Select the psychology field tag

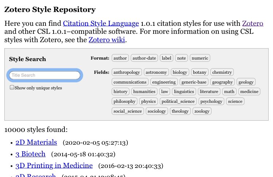coord(211,101)
